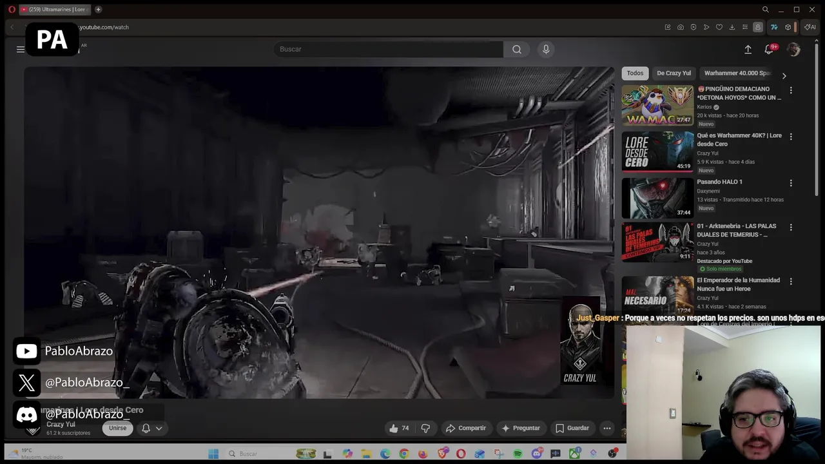The height and width of the screenshot is (464, 825).
Task: Select the Warhammer 40.000 filter chip
Action: pyautogui.click(x=737, y=73)
